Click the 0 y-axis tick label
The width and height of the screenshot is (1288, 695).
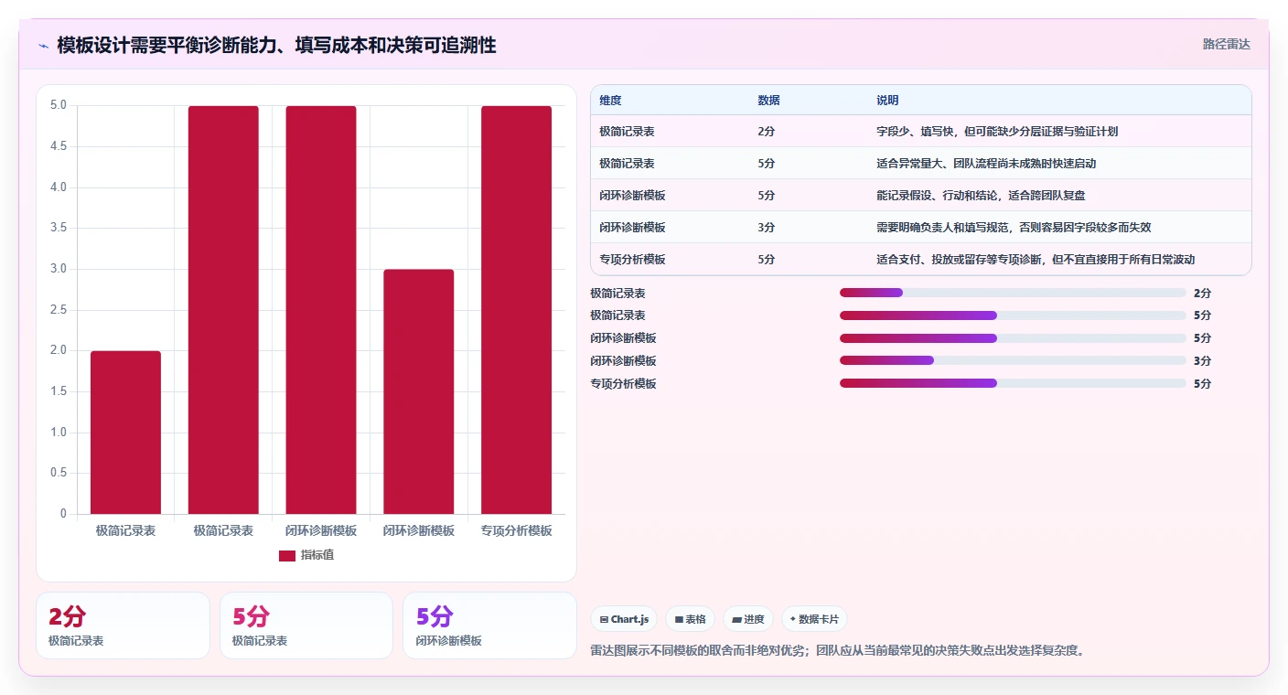tap(63, 514)
